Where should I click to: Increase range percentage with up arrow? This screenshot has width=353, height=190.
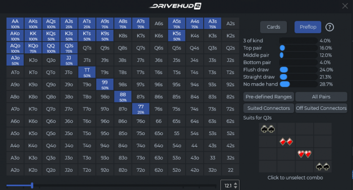point(236,183)
